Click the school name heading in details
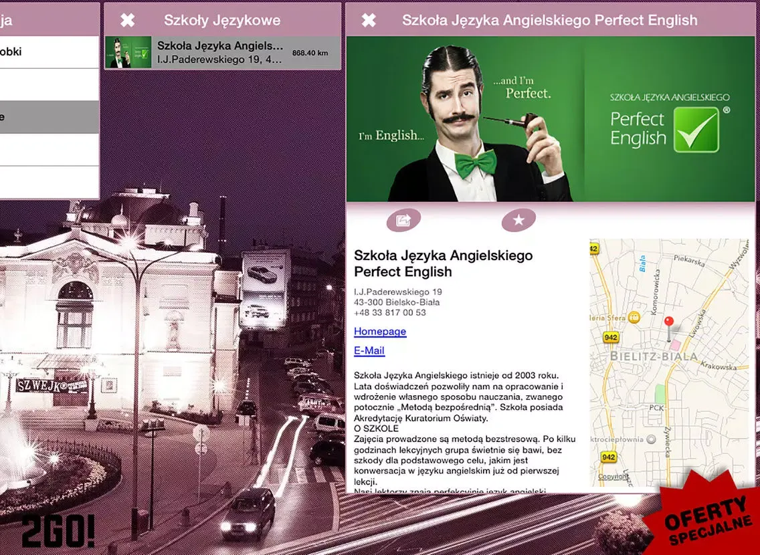Viewport: 760px width, 555px height. 443,263
